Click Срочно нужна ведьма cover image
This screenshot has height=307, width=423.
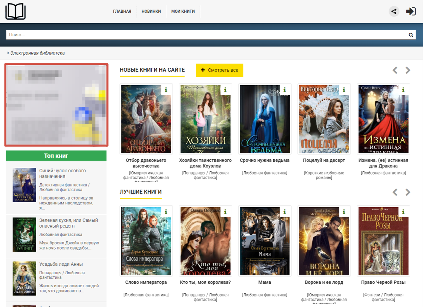pyautogui.click(x=265, y=119)
